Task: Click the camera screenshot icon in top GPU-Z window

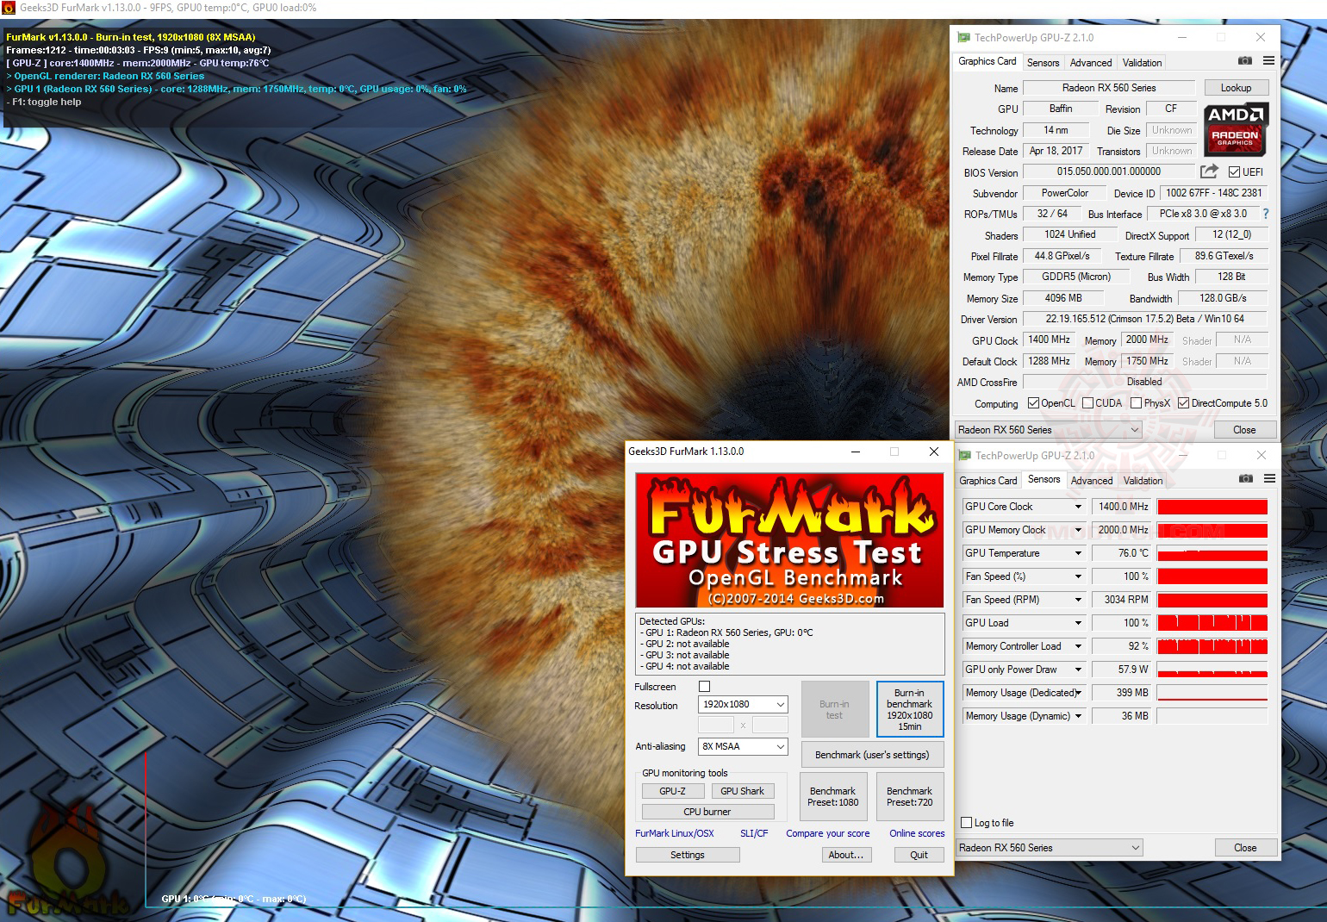Action: pos(1244,61)
